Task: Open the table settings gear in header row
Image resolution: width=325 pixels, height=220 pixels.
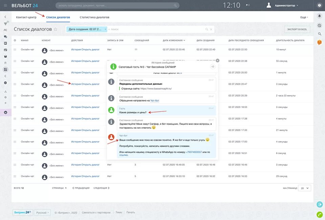Action: 15,40
